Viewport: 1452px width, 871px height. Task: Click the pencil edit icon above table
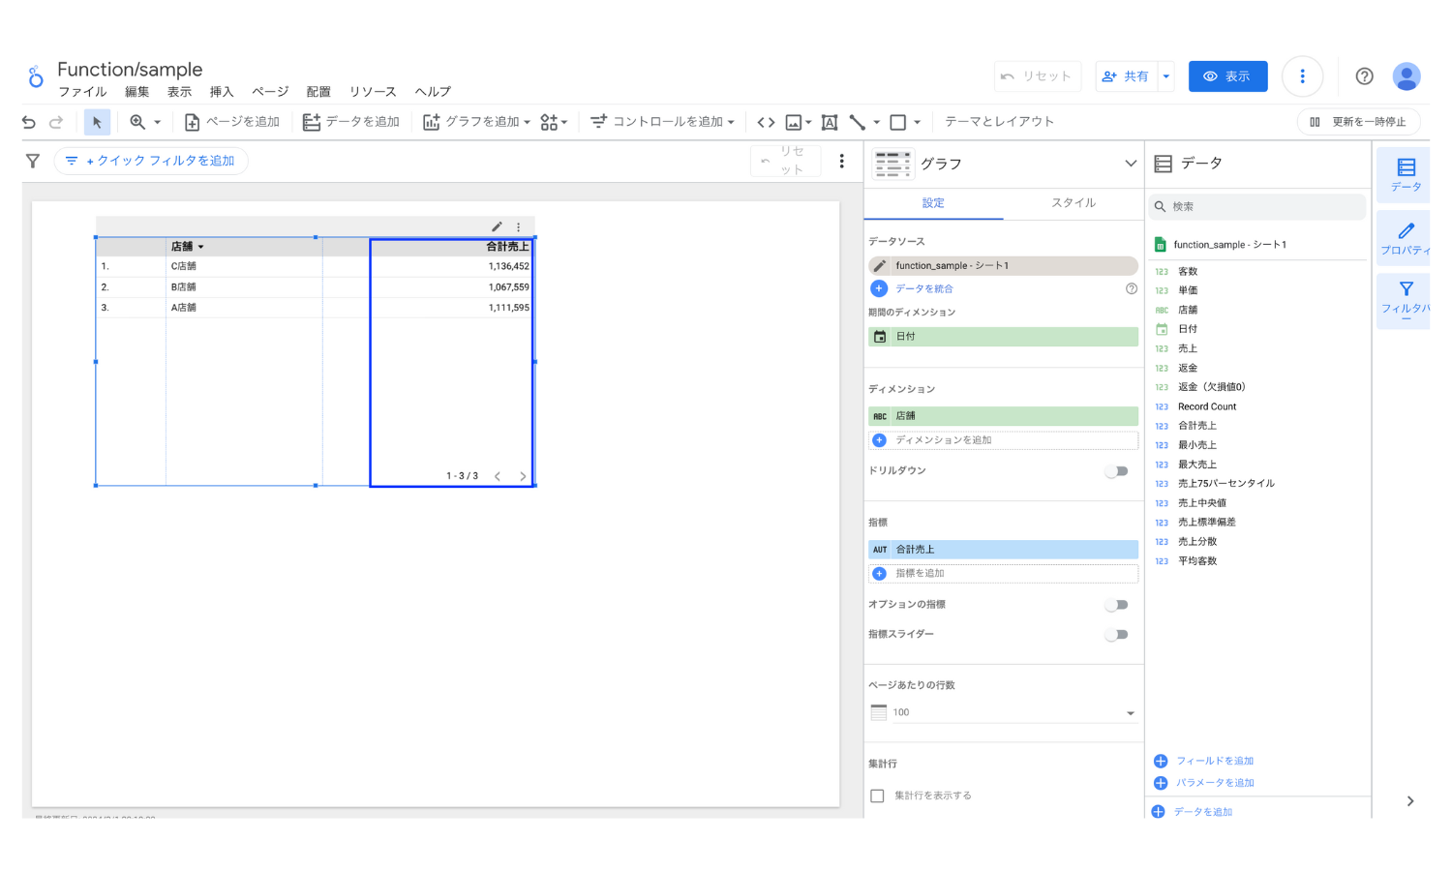497,226
